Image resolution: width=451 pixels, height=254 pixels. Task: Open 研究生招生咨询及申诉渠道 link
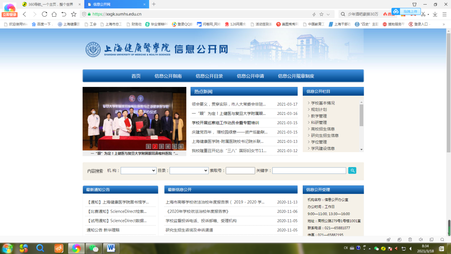(189, 230)
